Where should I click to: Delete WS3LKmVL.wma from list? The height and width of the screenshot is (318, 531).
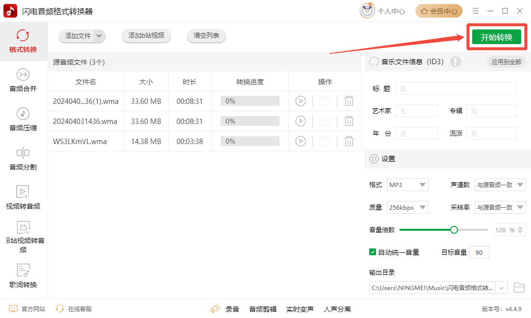coord(349,141)
